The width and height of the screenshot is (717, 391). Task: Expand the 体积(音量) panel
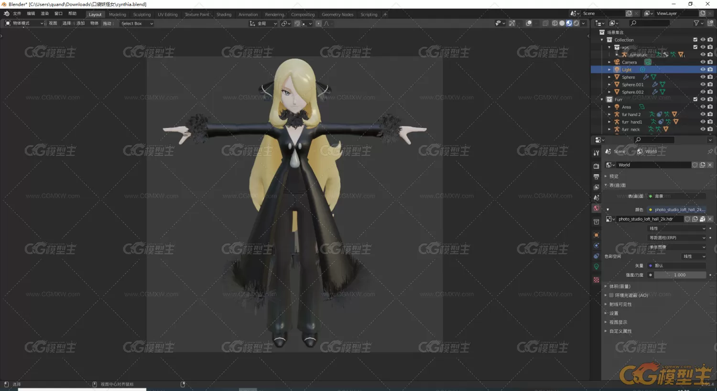point(619,286)
